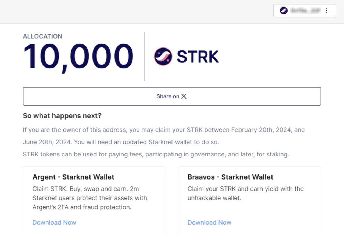The width and height of the screenshot is (344, 235).
Task: Click the STRK token logo
Action: 163,57
